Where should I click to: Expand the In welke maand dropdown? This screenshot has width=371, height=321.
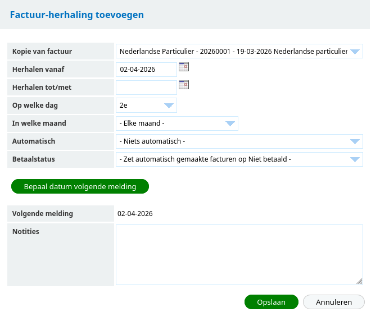tap(177, 123)
